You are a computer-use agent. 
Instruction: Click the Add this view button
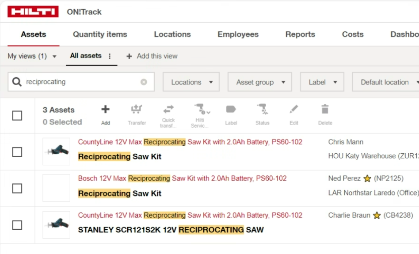(x=152, y=56)
